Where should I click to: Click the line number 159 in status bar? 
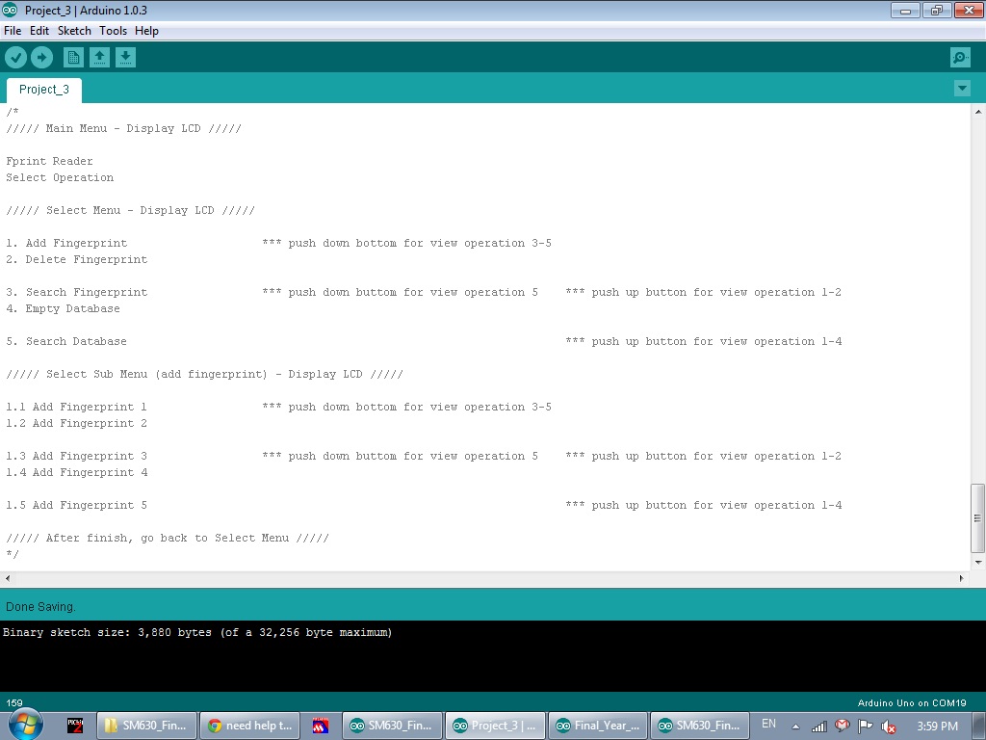[x=14, y=702]
